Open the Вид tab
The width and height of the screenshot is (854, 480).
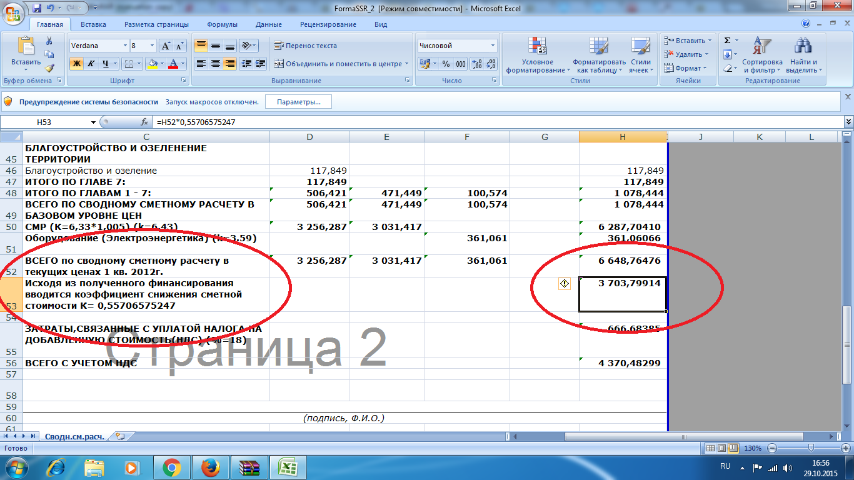pyautogui.click(x=381, y=24)
